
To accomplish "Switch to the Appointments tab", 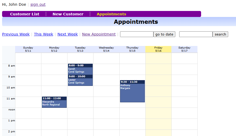I will 111,14.
